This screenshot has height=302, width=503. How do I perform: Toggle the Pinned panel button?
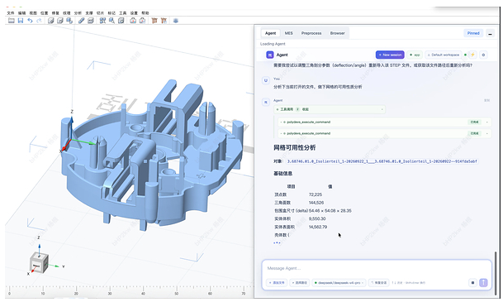tap(473, 33)
